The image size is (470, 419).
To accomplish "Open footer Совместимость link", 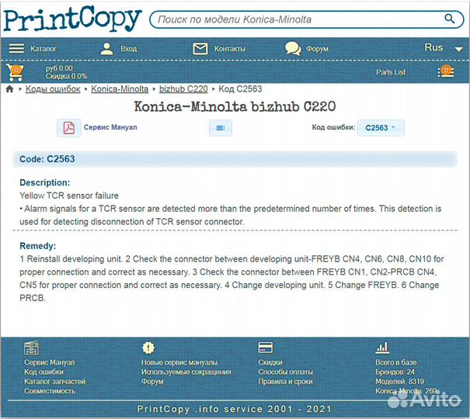I will [50, 391].
